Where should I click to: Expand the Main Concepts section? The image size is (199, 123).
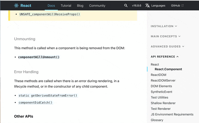(x=166, y=36)
